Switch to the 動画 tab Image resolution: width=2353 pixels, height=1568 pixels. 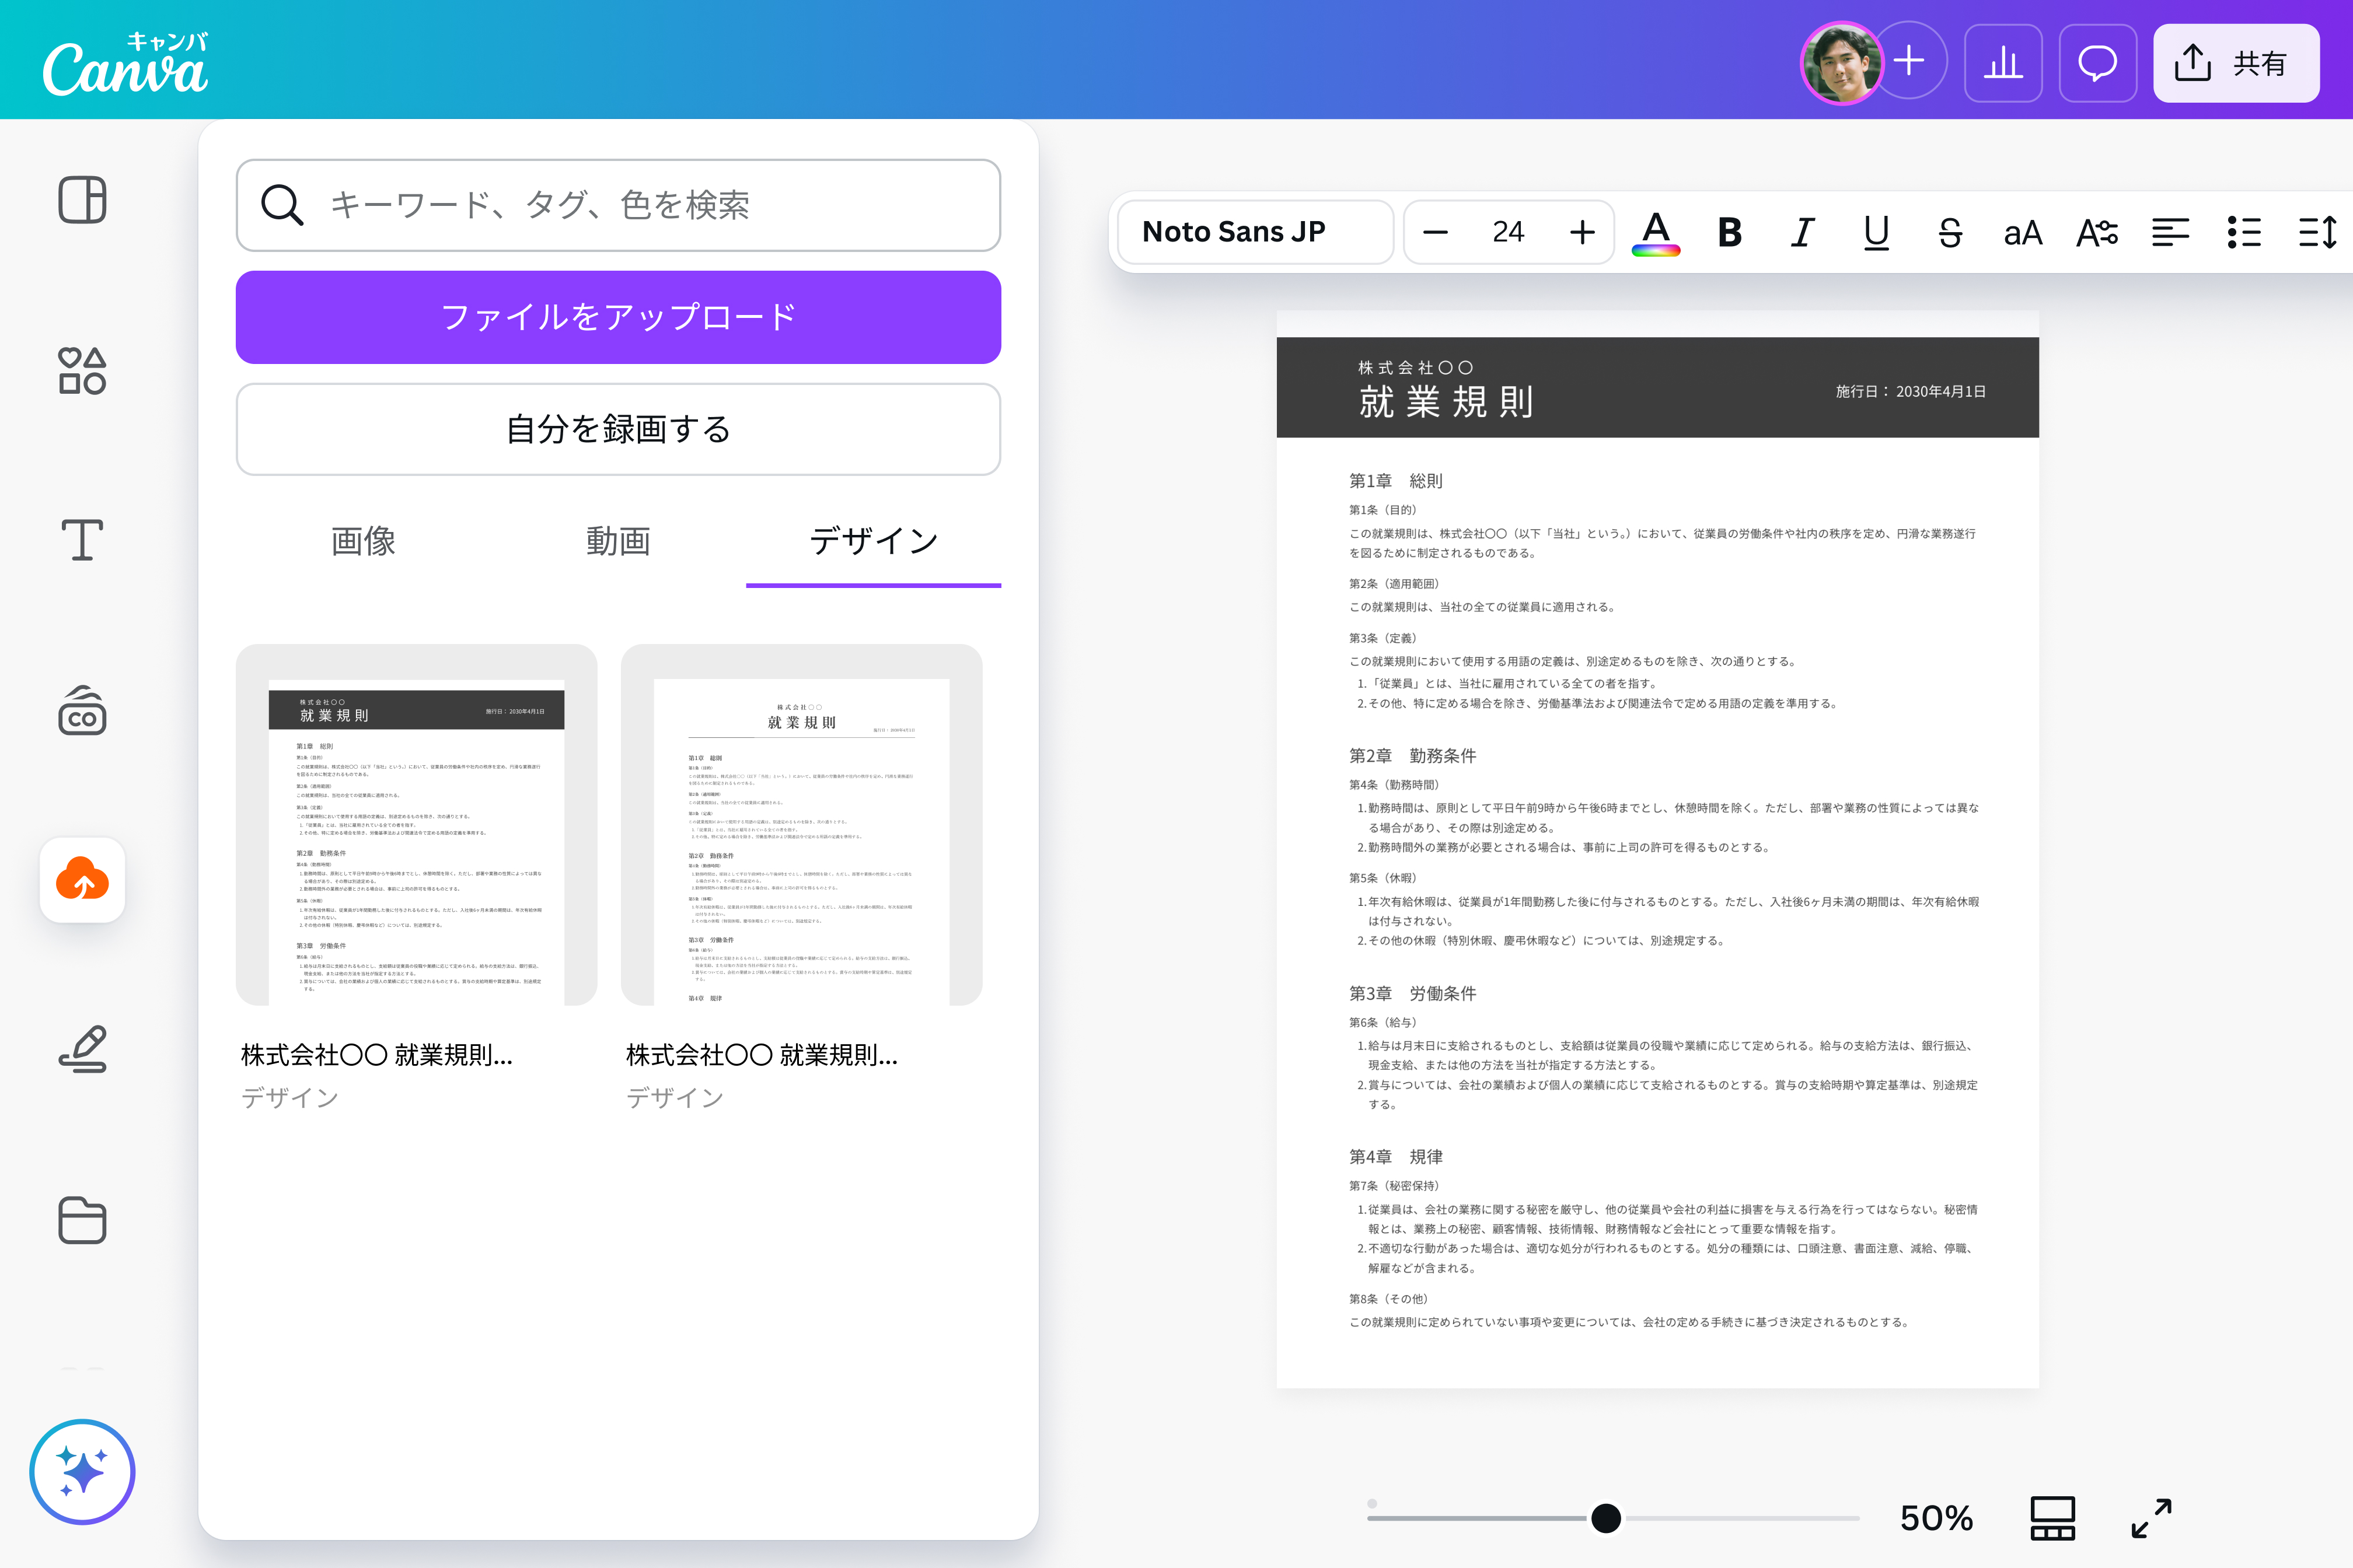point(618,541)
